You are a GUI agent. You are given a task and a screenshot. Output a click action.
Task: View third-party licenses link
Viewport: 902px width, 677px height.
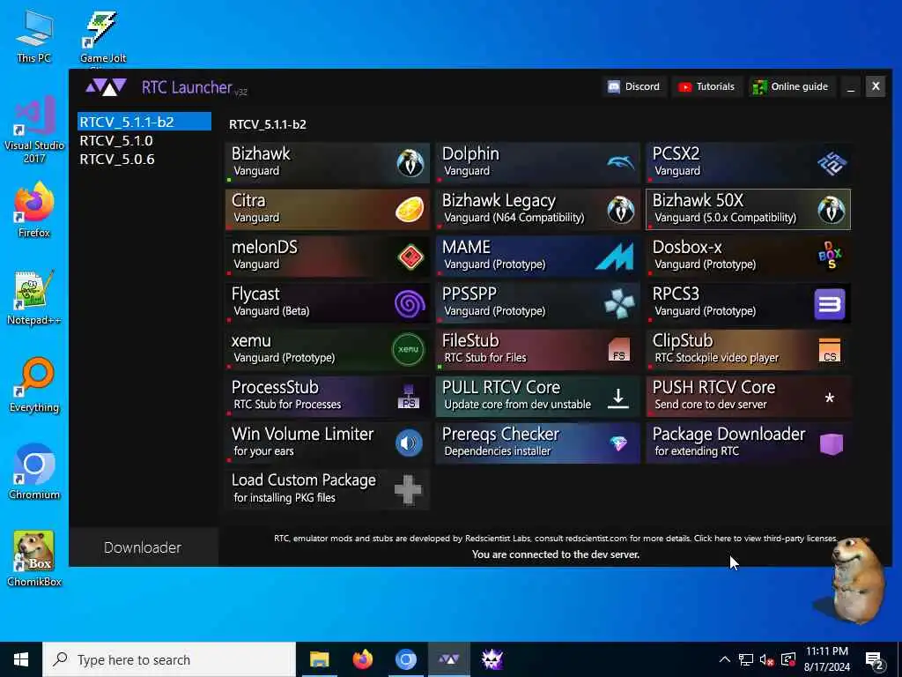[765, 539]
